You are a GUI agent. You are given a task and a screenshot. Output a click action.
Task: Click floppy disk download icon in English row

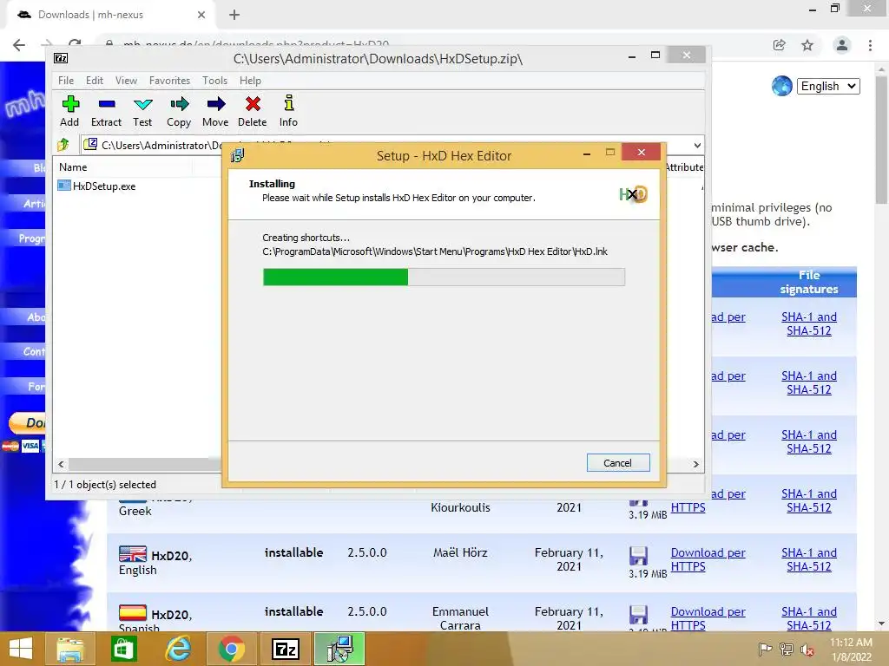tap(638, 556)
